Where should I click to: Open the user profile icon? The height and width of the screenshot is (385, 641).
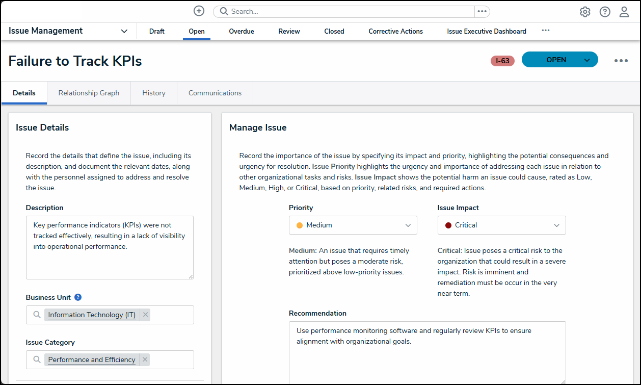coord(624,12)
